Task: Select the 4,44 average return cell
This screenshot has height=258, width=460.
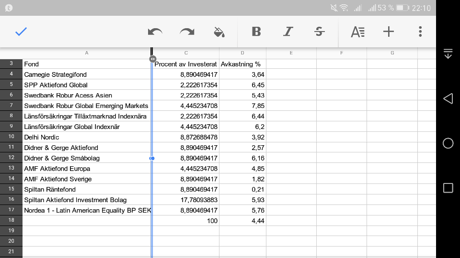Action: (242, 221)
